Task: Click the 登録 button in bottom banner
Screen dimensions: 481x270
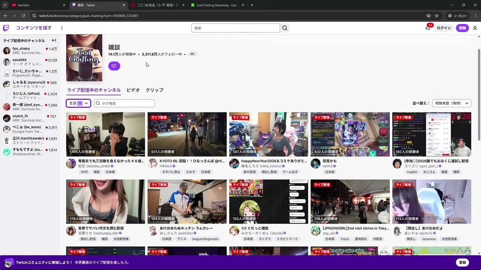Action: coord(463,262)
